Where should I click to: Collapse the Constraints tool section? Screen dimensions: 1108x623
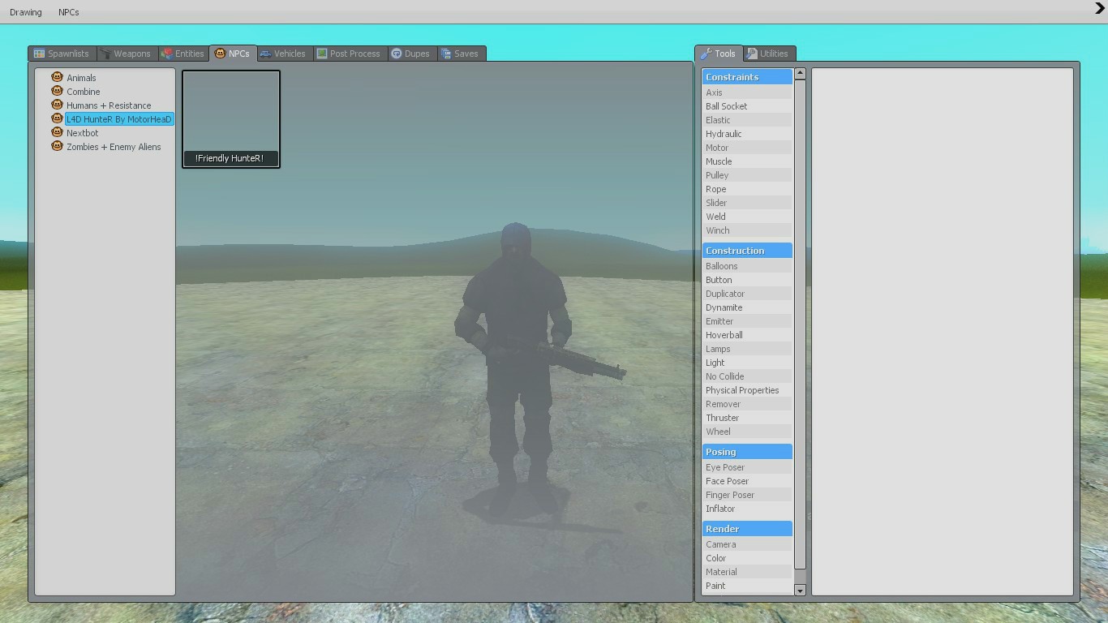tap(746, 76)
